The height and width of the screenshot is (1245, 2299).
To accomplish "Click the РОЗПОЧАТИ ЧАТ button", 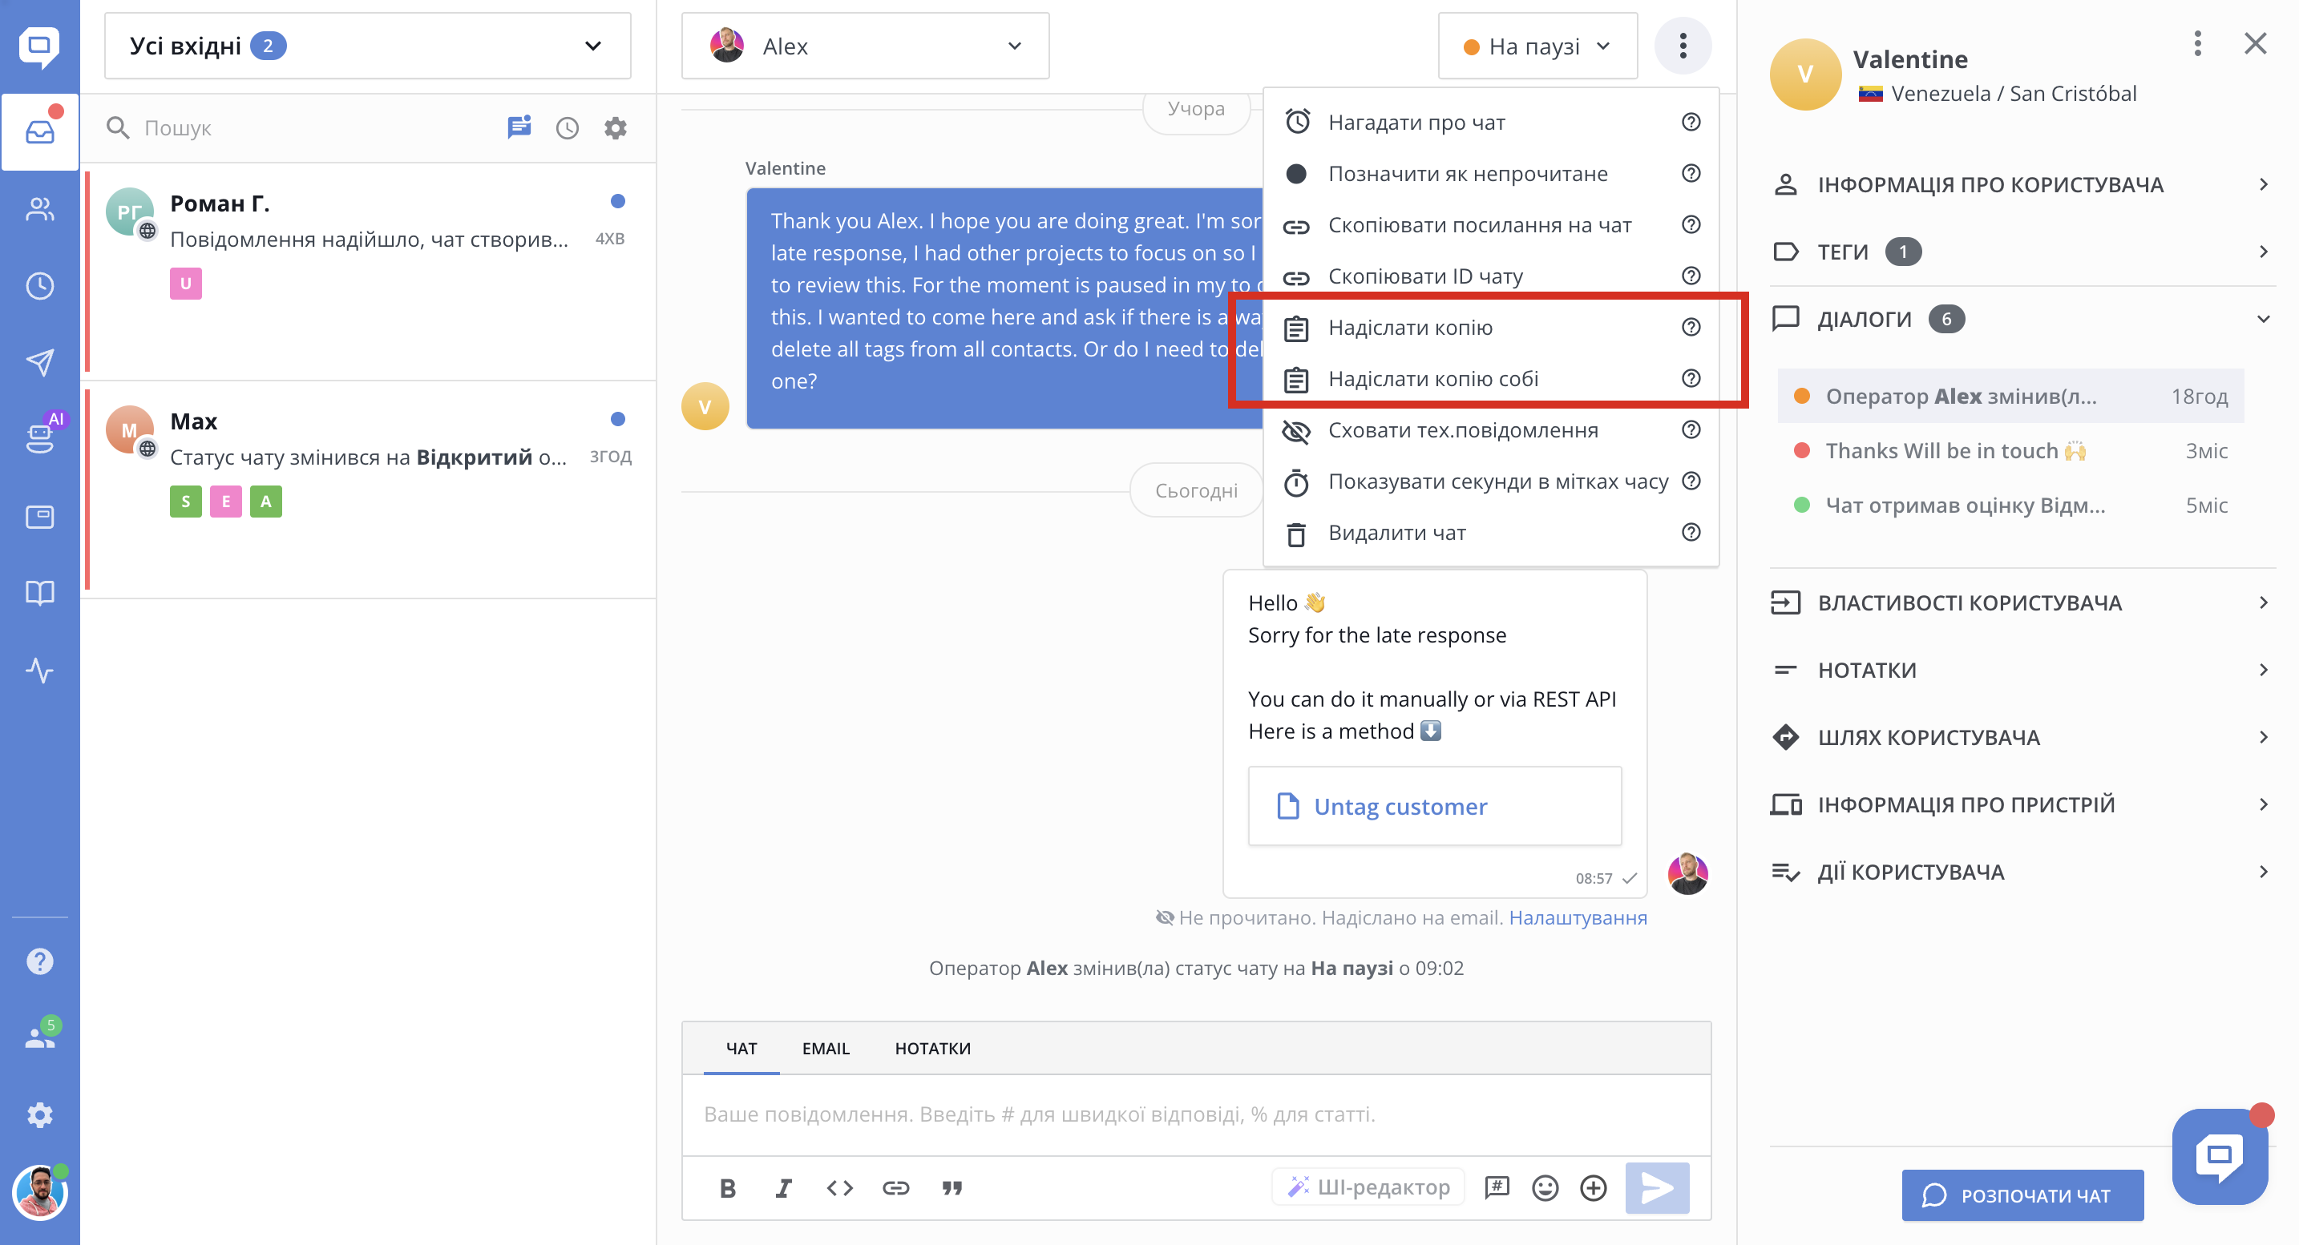I will [2022, 1195].
